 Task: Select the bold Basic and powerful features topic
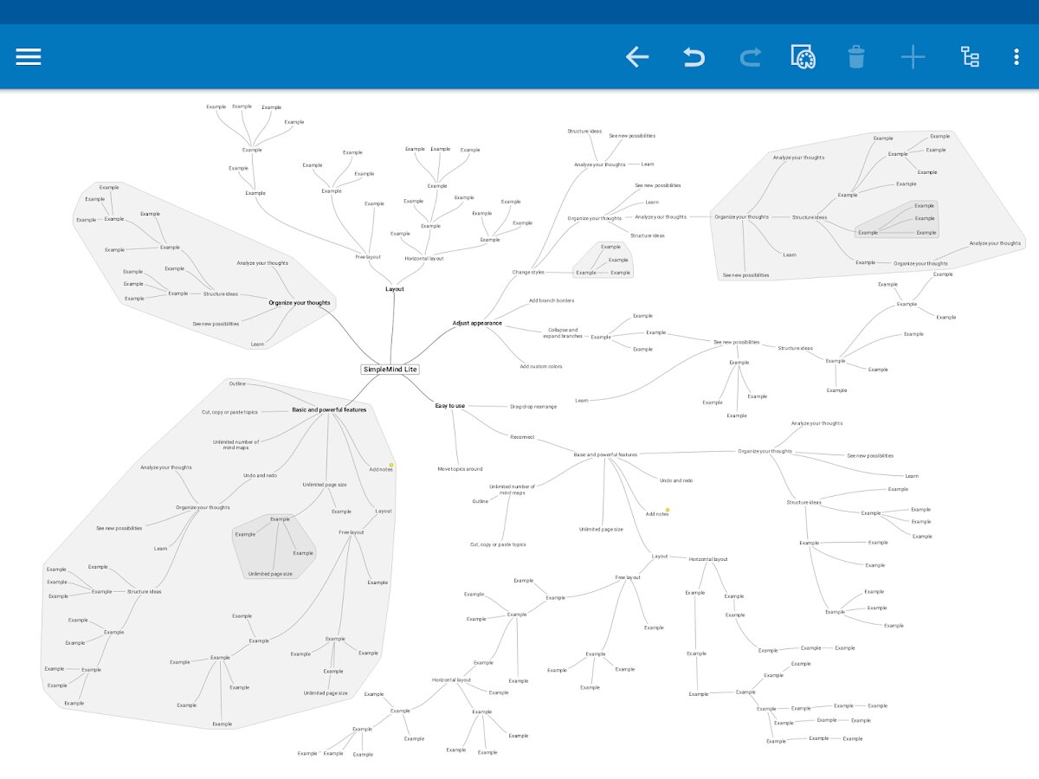(x=329, y=409)
